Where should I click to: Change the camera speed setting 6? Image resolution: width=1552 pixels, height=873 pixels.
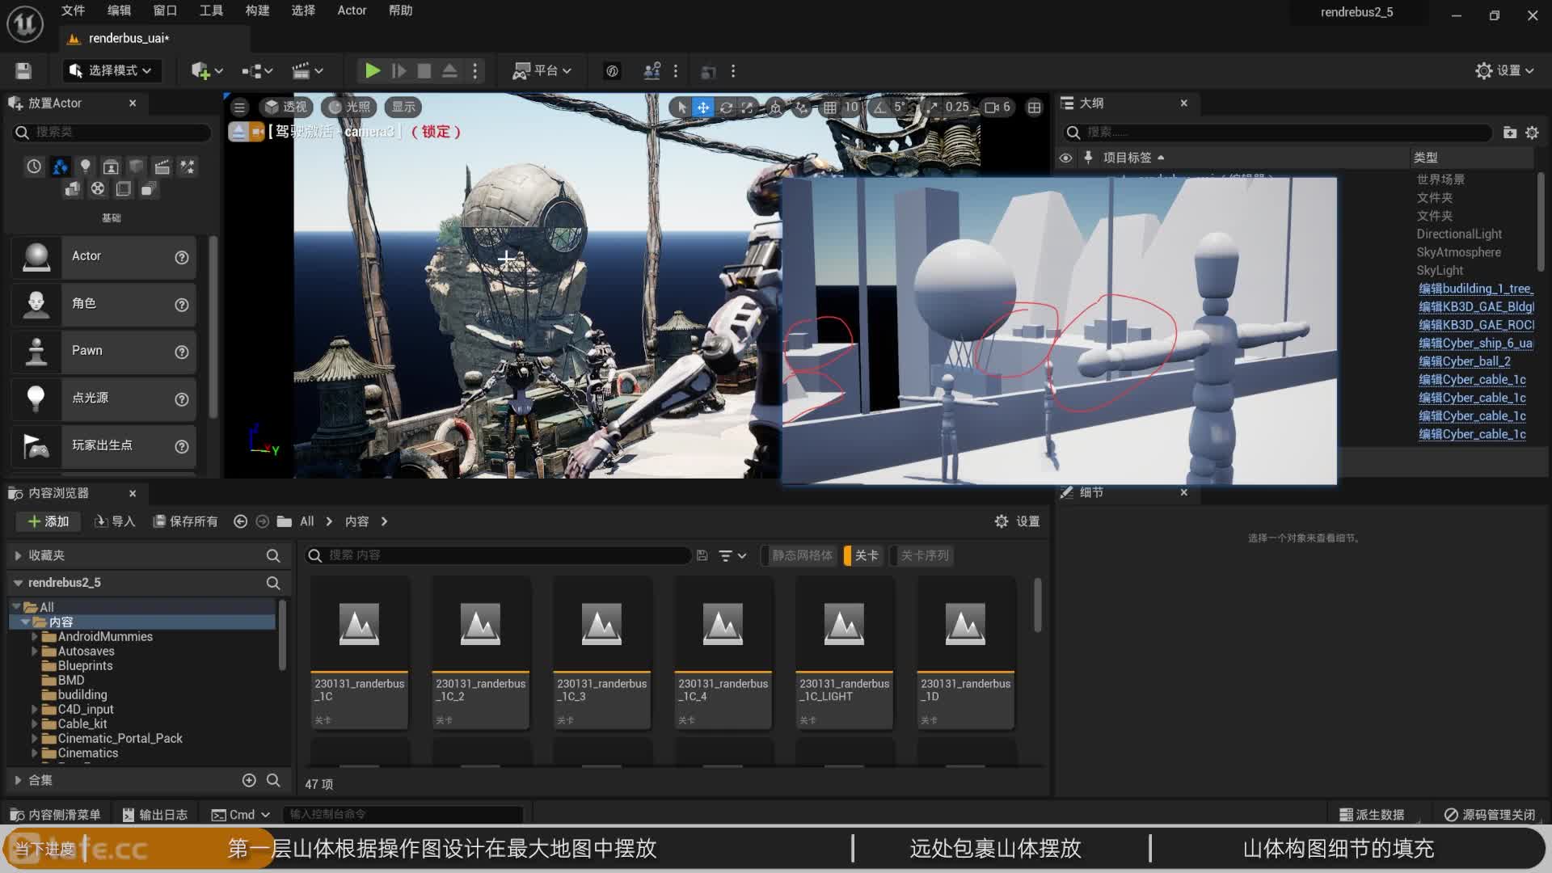(x=997, y=107)
